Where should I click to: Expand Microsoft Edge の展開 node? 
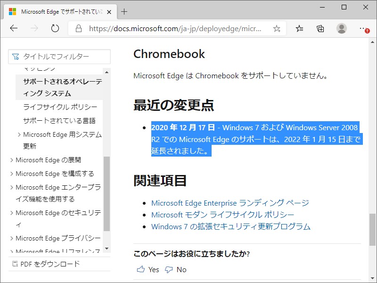point(11,160)
